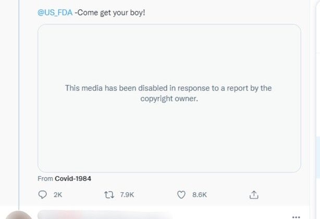
Task: Open the three-dot more menu on next tweet
Action: click(x=296, y=216)
